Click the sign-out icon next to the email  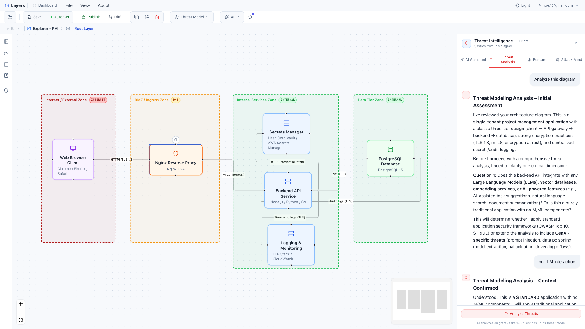[576, 5]
